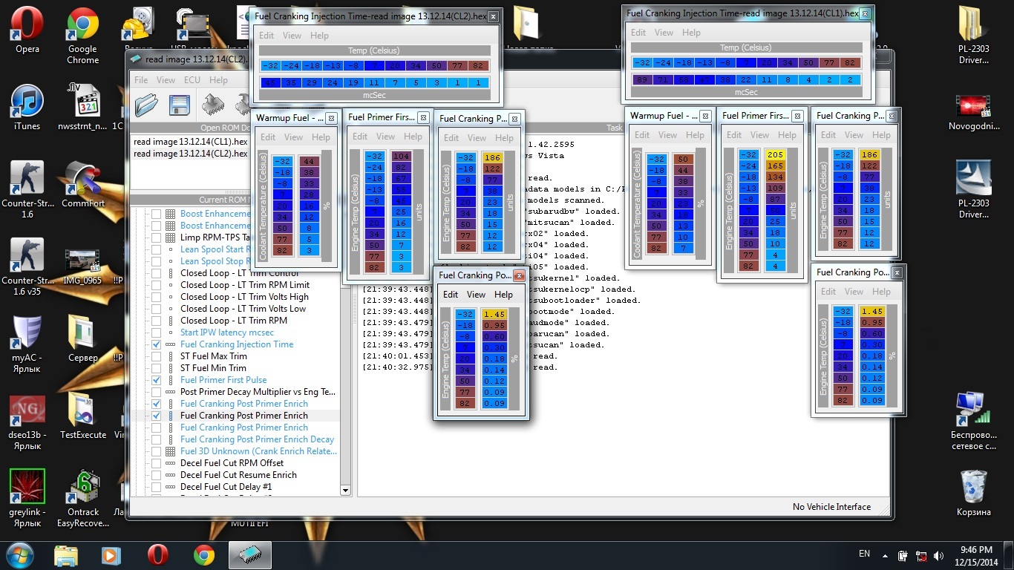Click the floppy disk save icon

click(180, 105)
